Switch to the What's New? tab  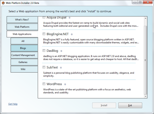[22, 20]
